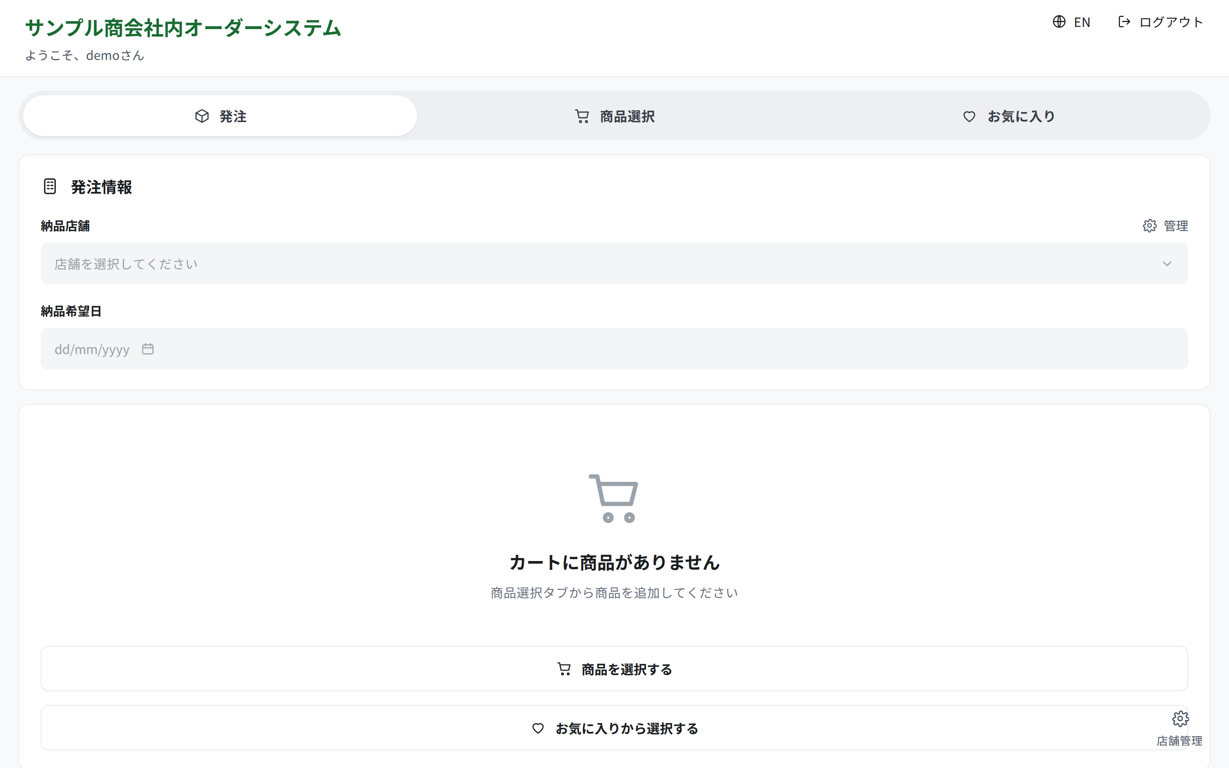This screenshot has height=768, width=1229.
Task: Open the 発注 tab
Action: click(x=220, y=116)
